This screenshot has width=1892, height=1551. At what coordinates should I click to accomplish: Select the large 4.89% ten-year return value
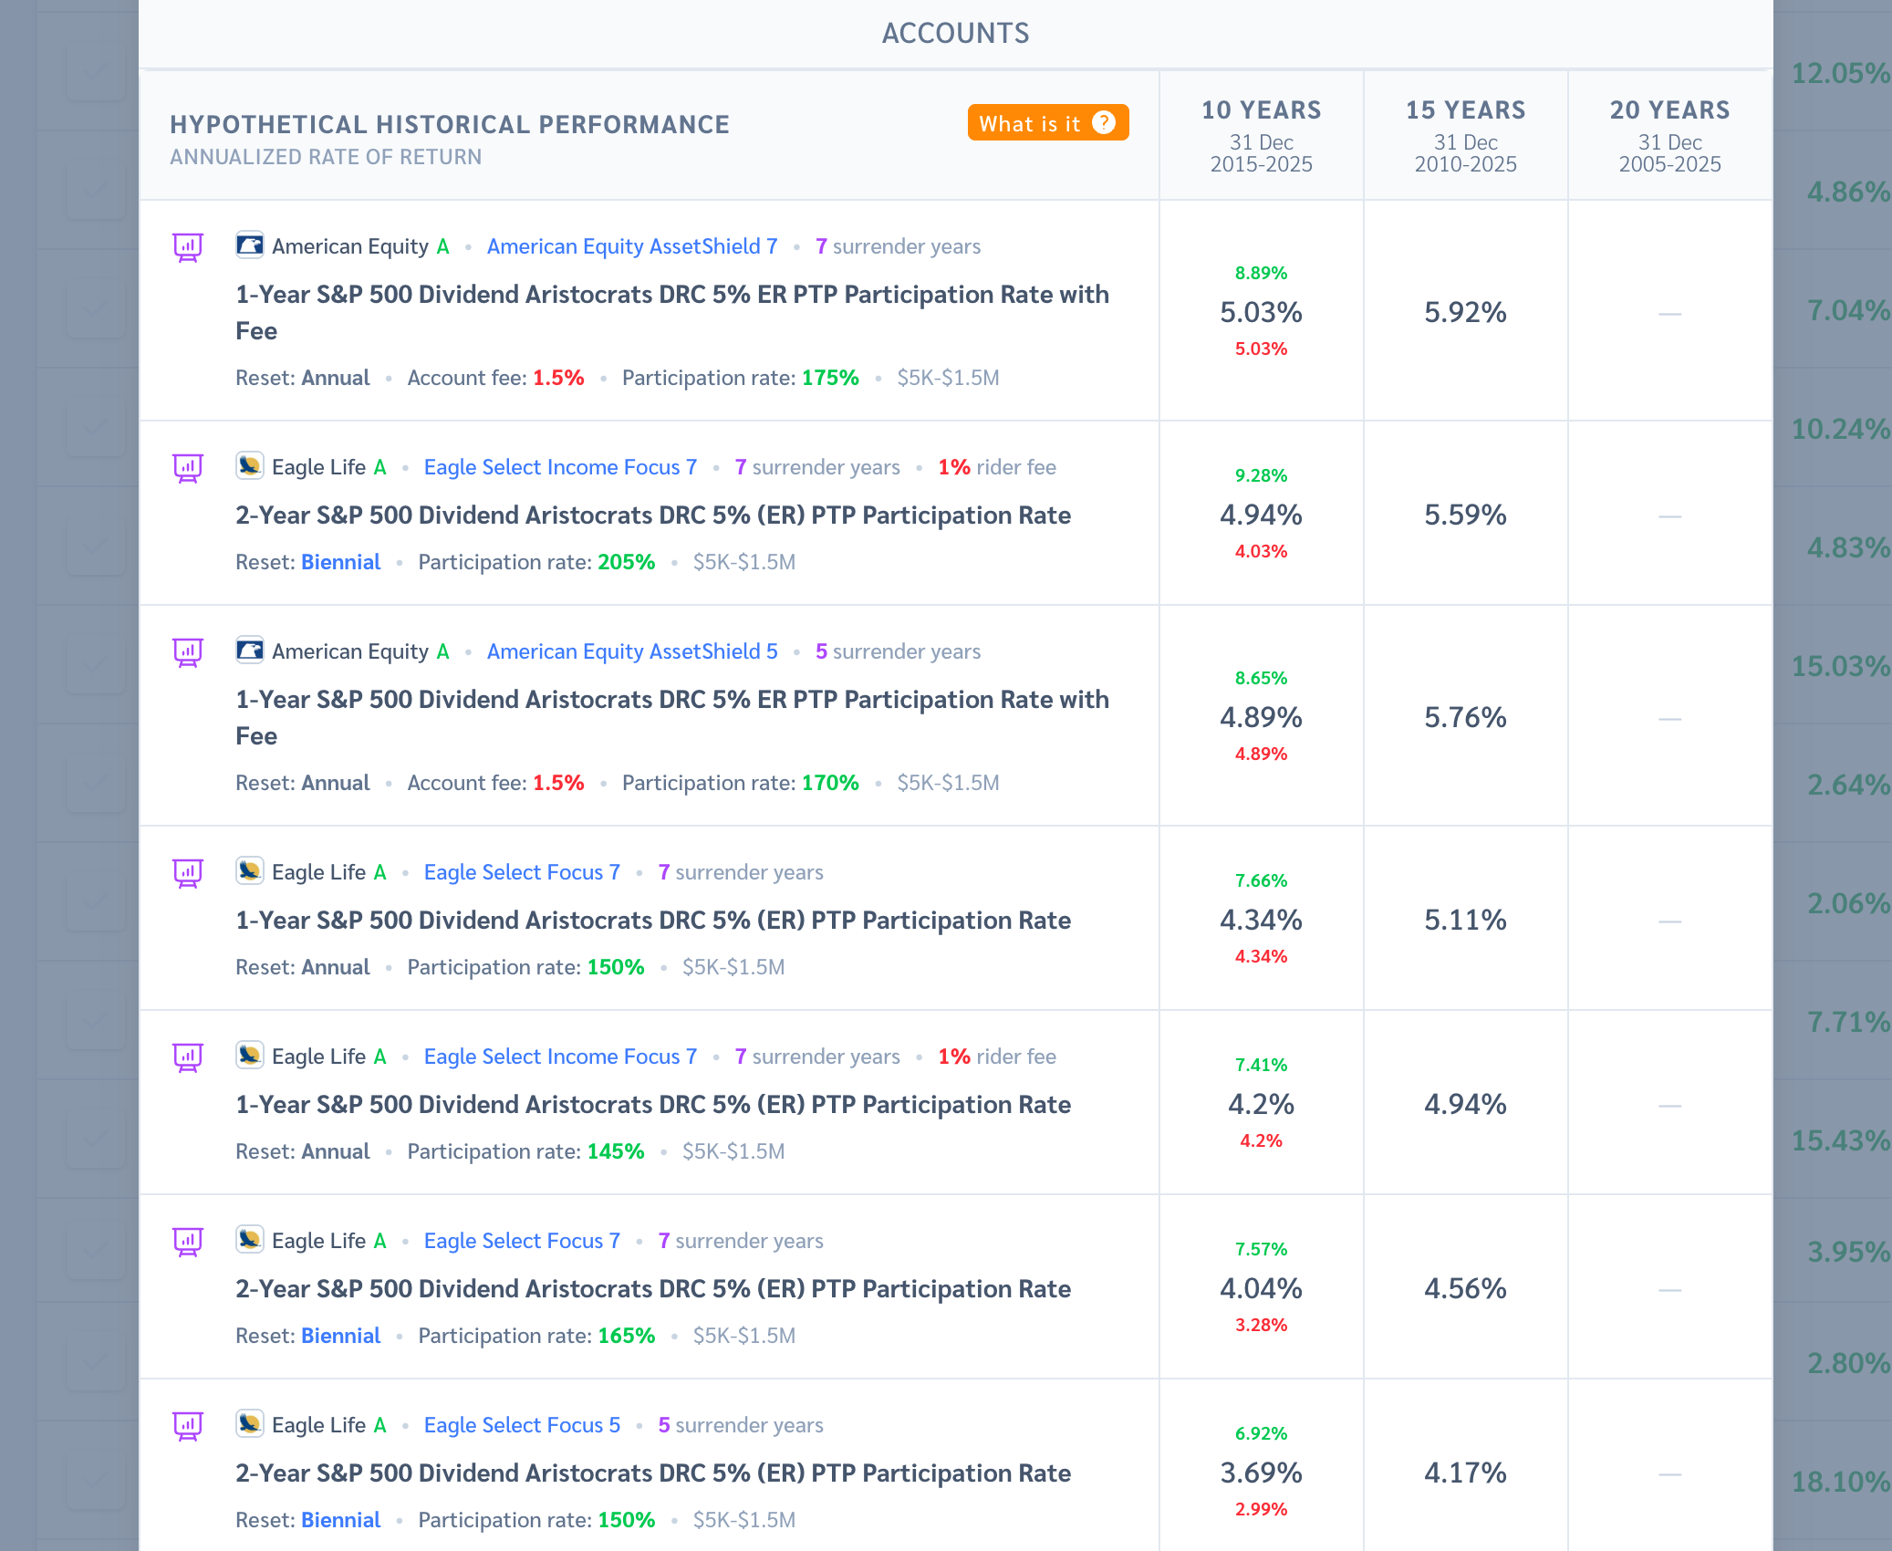click(x=1262, y=717)
